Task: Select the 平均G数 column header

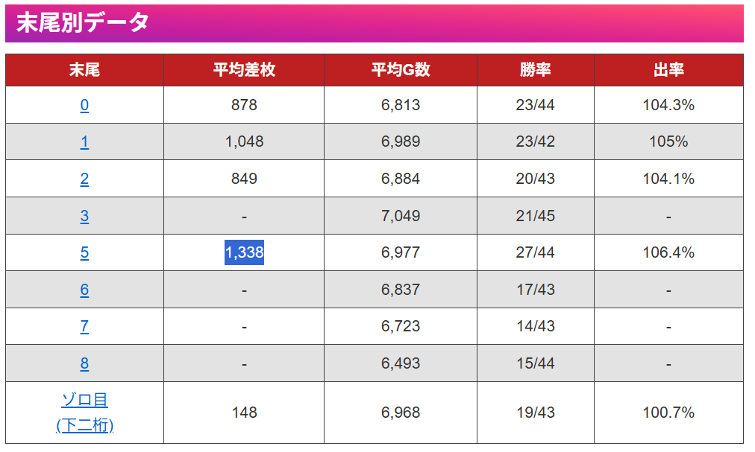Action: pyautogui.click(x=401, y=70)
